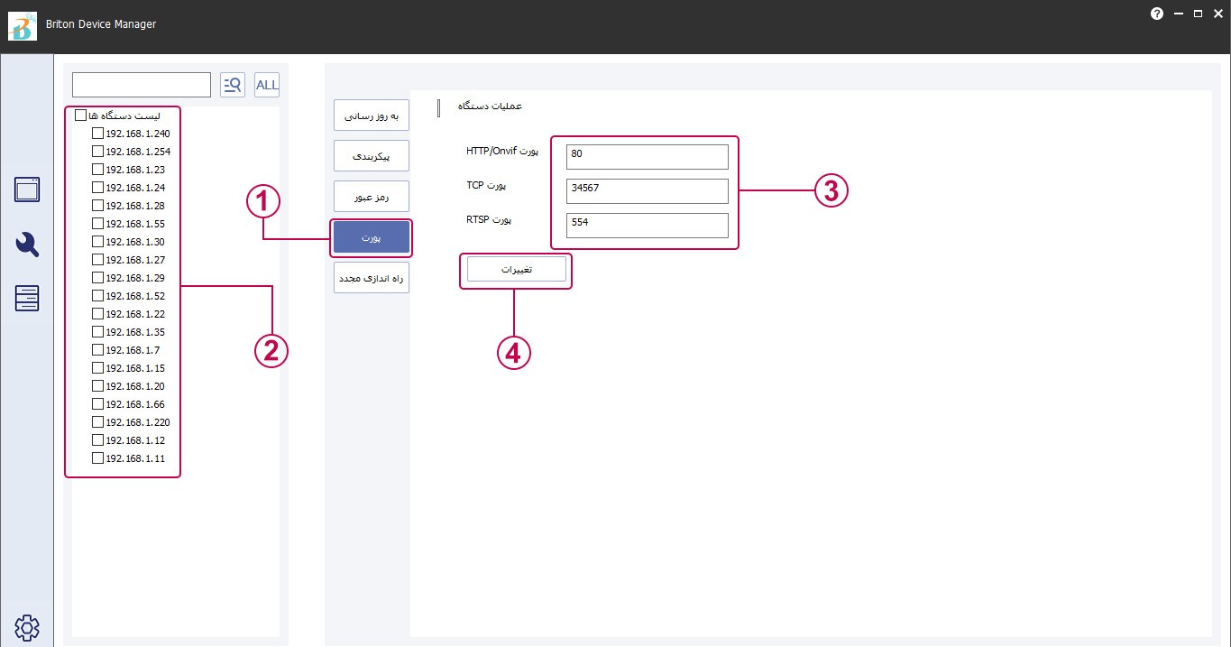Go to the رمز عبور tab
1231x647 pixels.
(372, 196)
